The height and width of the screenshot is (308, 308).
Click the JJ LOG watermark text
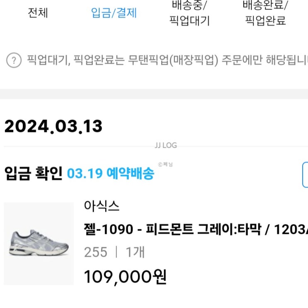point(165,146)
